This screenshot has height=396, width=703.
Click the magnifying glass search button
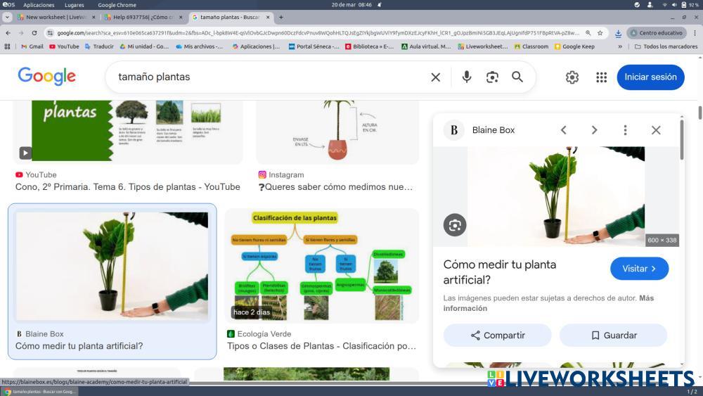(517, 77)
